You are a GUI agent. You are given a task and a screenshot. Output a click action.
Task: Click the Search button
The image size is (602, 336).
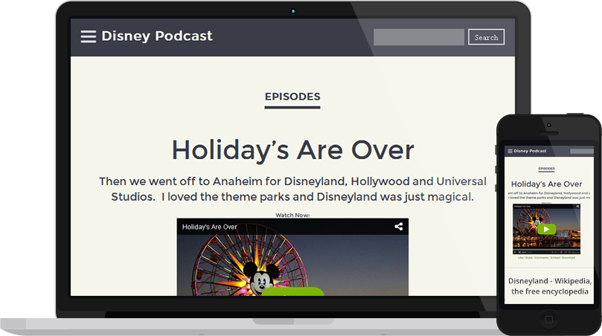(x=486, y=37)
